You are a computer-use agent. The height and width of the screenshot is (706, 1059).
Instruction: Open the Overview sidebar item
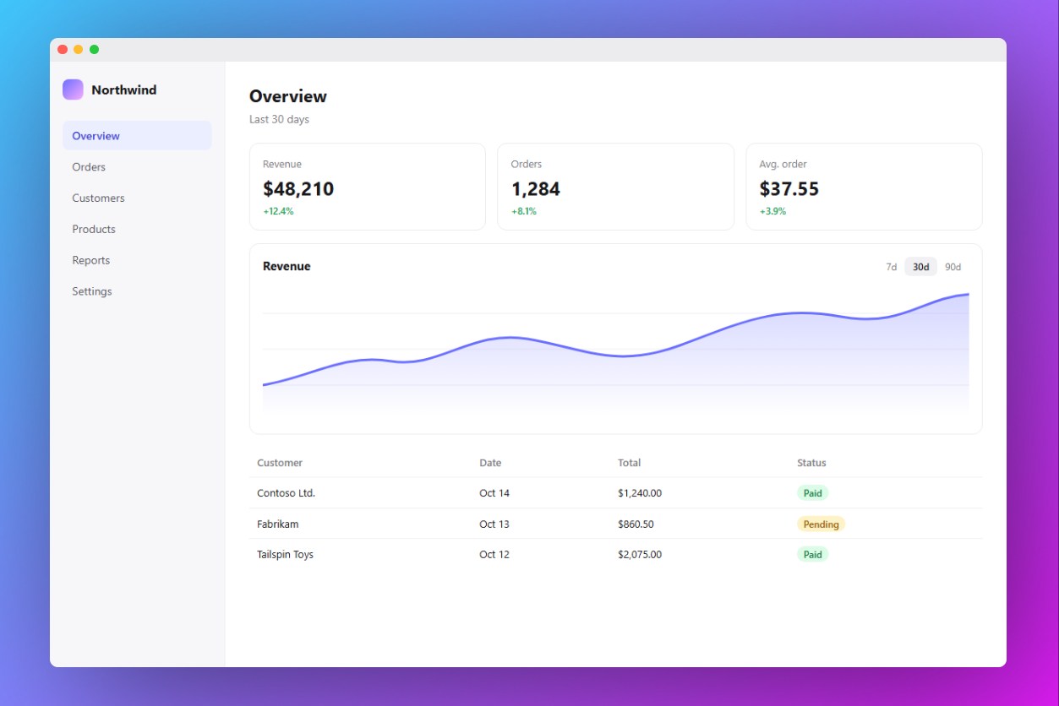[137, 136]
